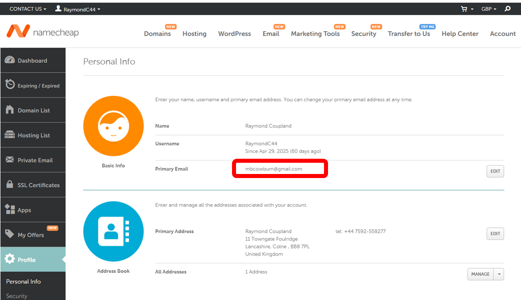
Task: Open the Domains menu
Action: [x=157, y=34]
